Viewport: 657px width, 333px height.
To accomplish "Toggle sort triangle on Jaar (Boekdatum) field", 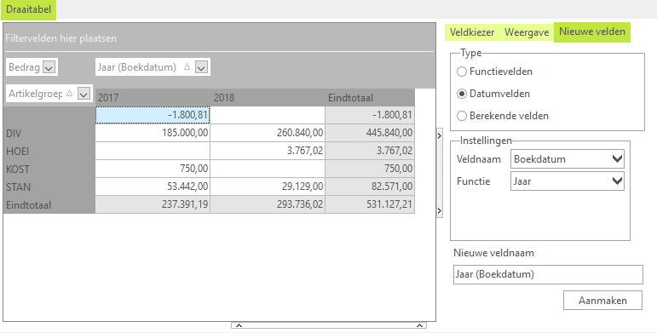I will coord(187,66).
